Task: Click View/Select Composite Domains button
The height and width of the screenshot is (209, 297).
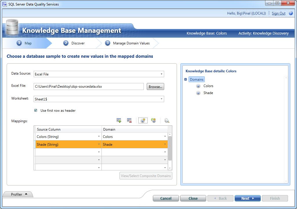Action: pos(146,176)
